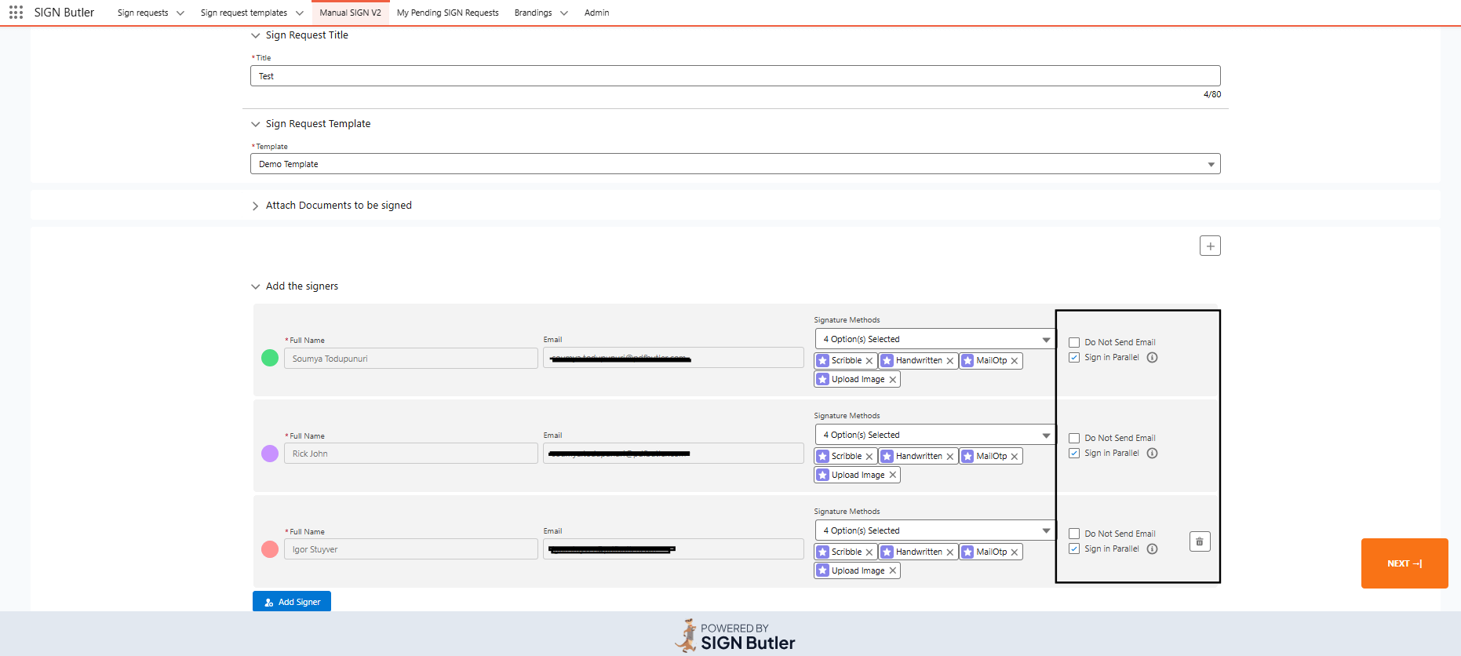Click the plus icon above signers section
This screenshot has width=1461, height=656.
(x=1210, y=246)
